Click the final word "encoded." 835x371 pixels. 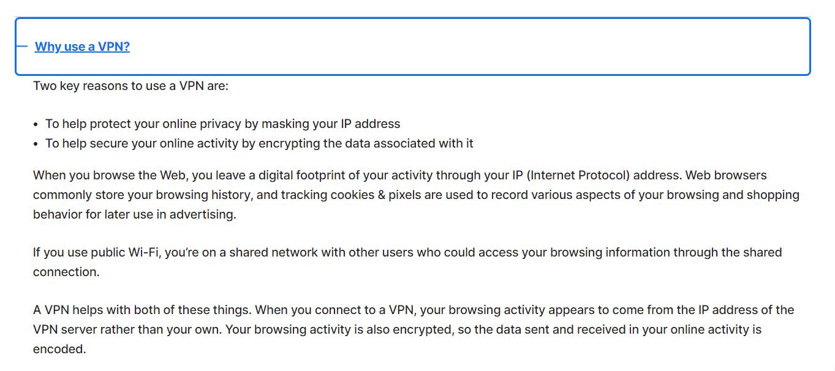(59, 349)
